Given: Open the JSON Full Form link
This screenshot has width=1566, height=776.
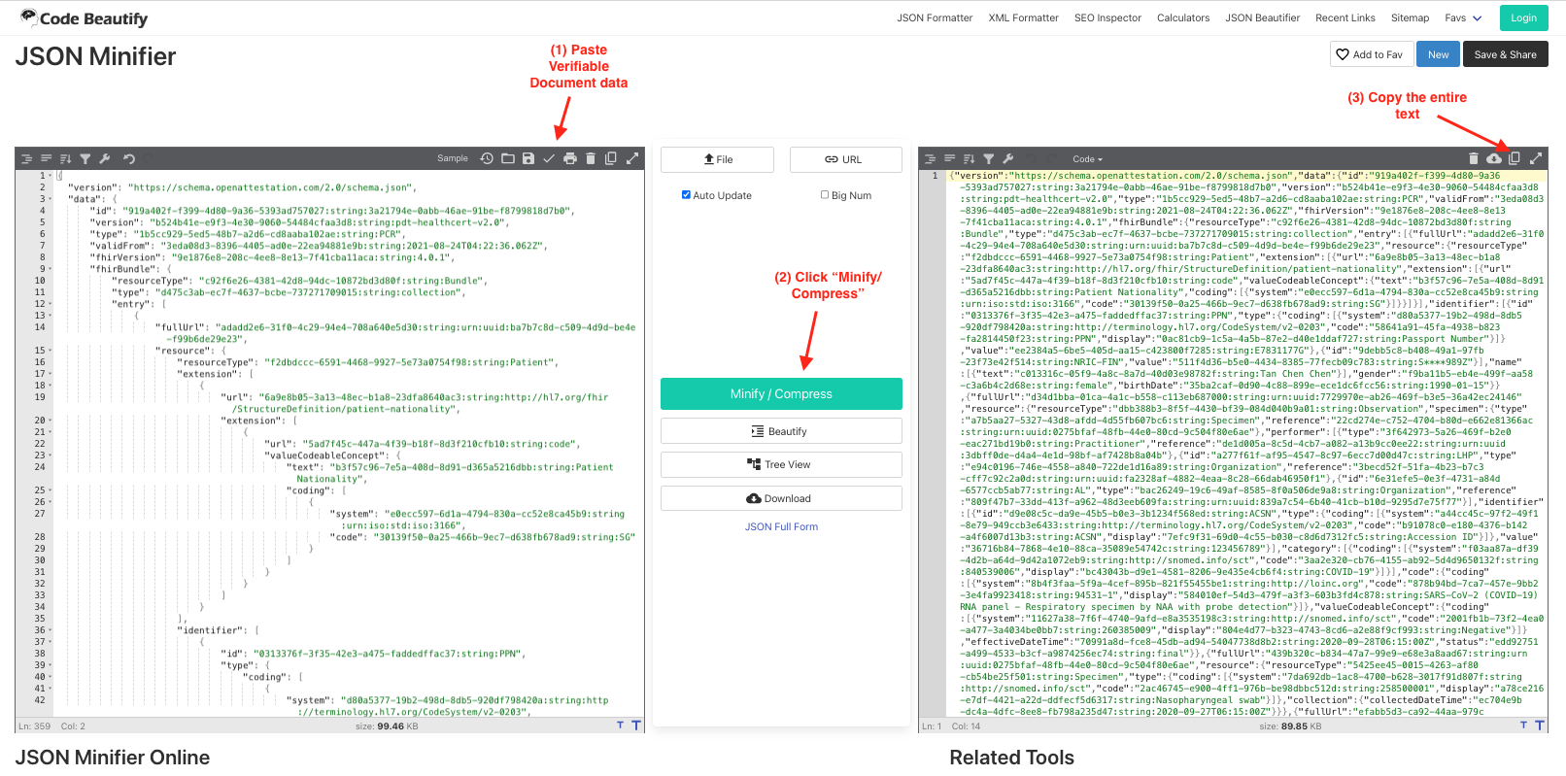Looking at the screenshot, I should click(781, 526).
